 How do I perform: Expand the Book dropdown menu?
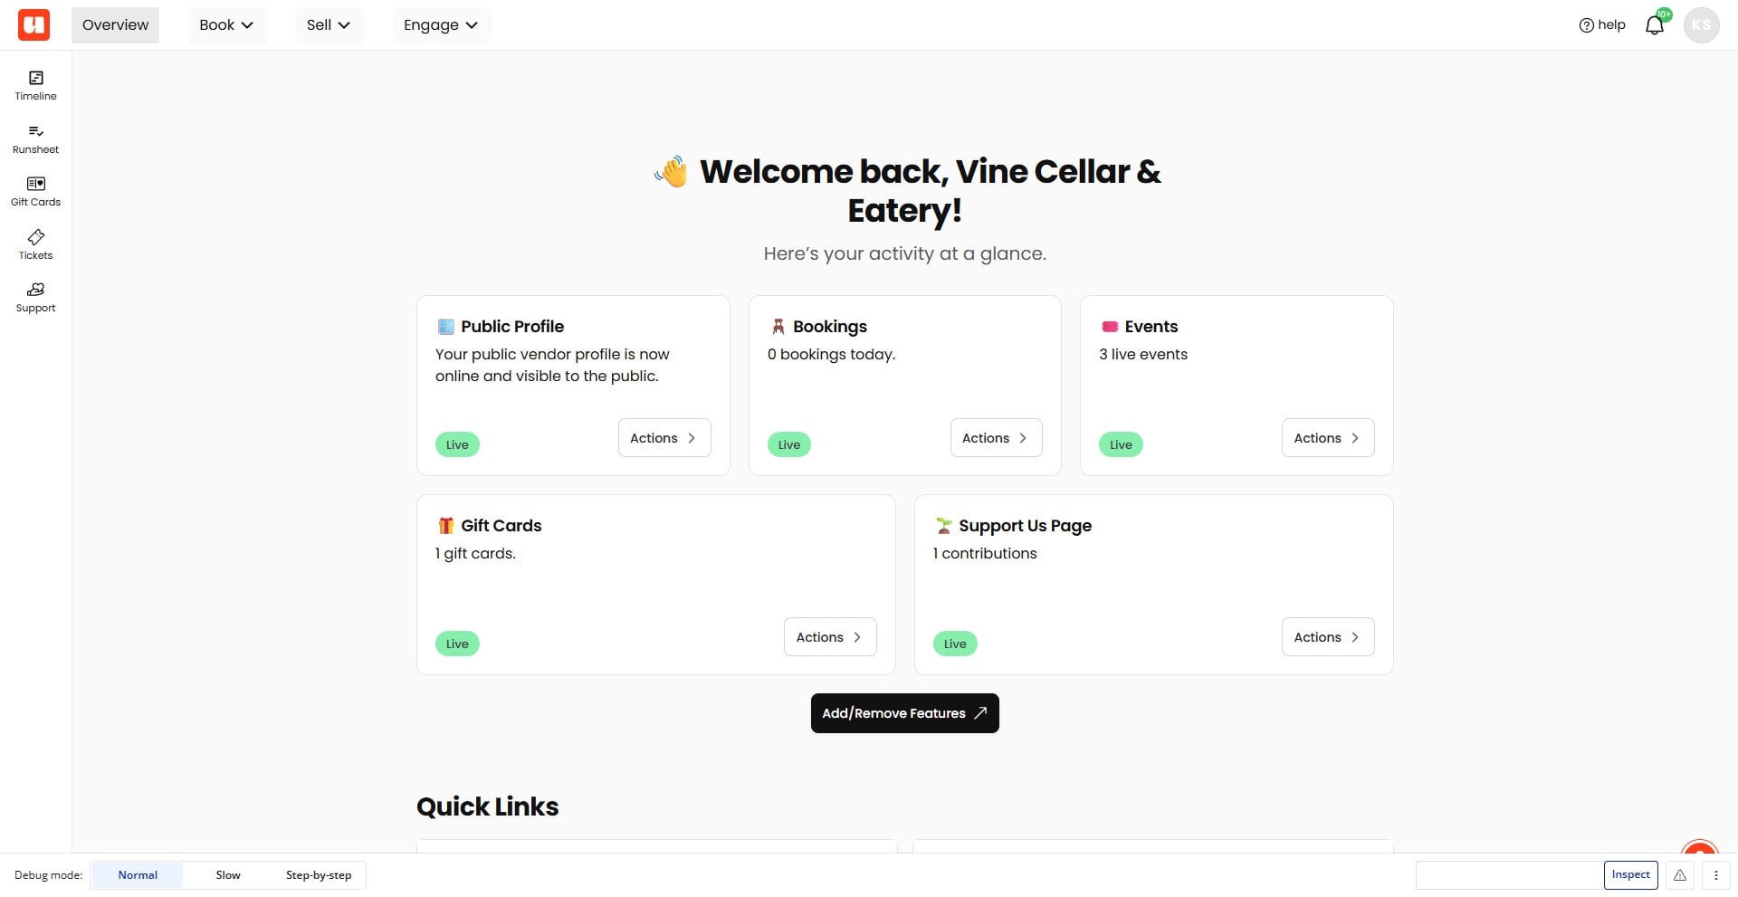[226, 25]
